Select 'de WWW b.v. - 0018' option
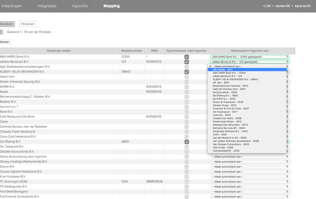Screen dimensions: 316x199 pos(247,98)
